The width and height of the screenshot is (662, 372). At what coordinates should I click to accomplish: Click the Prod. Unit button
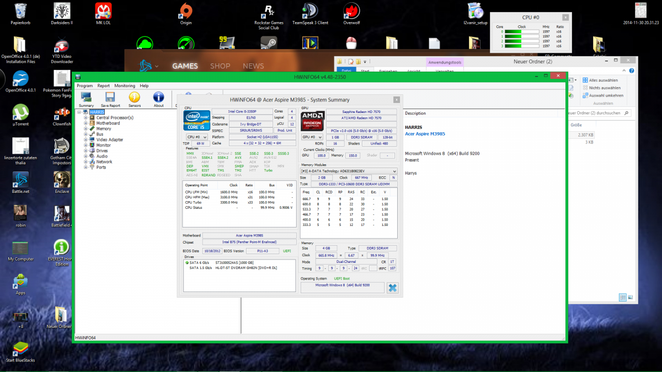click(x=285, y=130)
